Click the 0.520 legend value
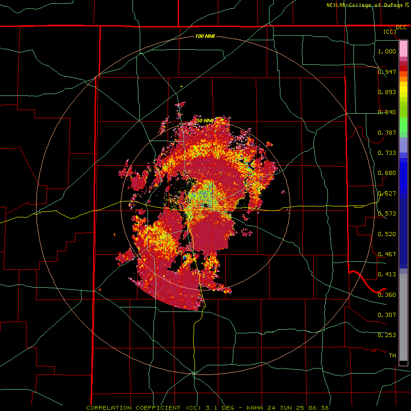This screenshot has width=411, height=411. pyautogui.click(x=387, y=234)
